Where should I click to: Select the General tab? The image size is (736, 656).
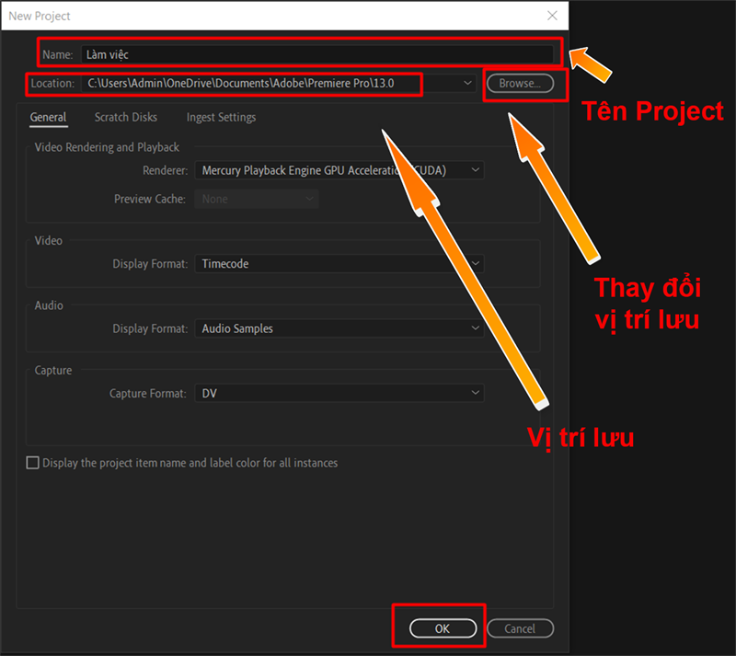[49, 117]
